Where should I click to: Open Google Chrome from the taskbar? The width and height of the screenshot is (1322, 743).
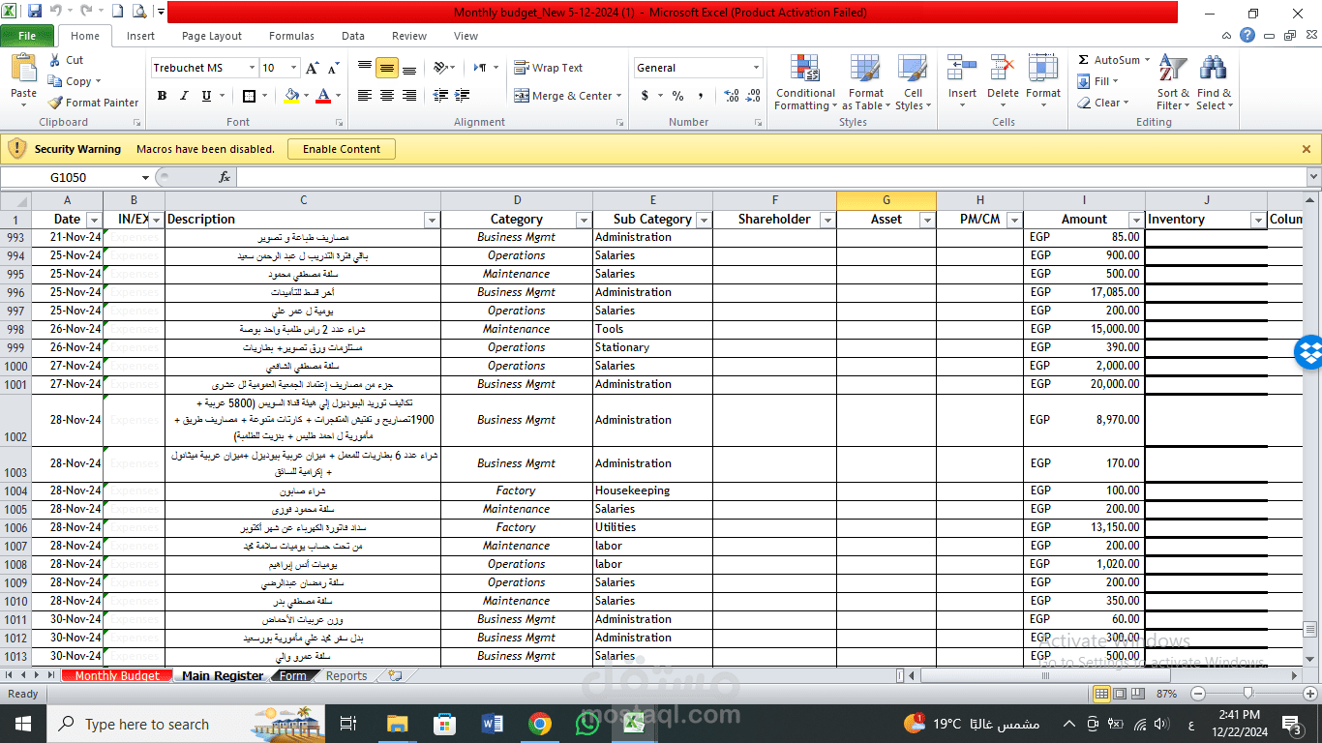point(540,724)
